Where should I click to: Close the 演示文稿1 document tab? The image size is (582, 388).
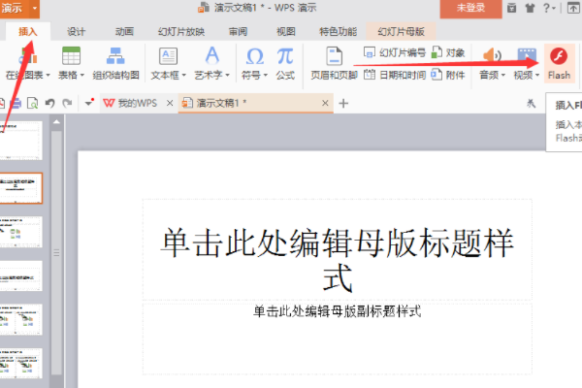pyautogui.click(x=325, y=103)
